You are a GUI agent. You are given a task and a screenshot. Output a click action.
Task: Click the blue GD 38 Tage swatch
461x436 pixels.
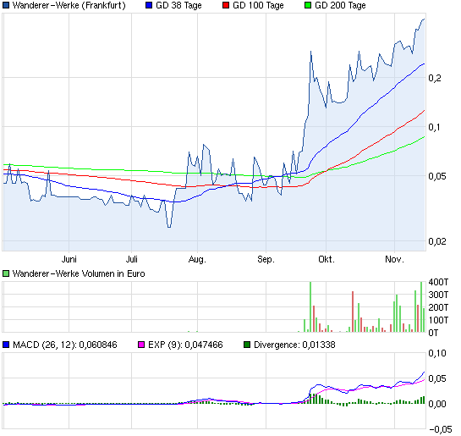click(149, 5)
